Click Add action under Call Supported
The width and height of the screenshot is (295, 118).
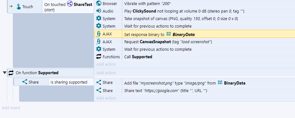pyautogui.click(x=106, y=64)
